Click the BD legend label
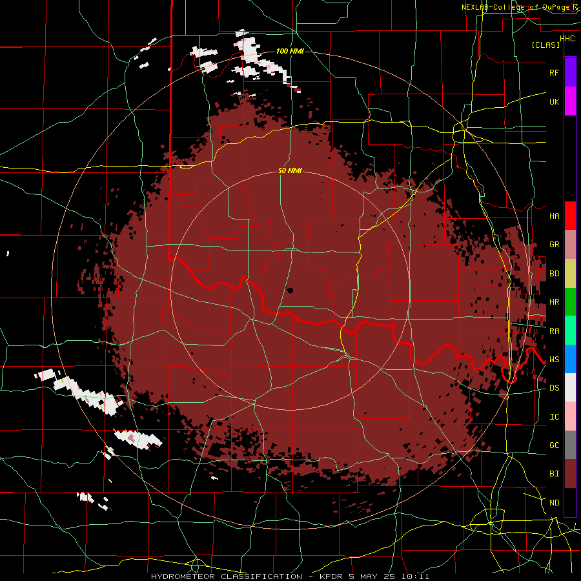The width and height of the screenshot is (581, 581). click(554, 274)
